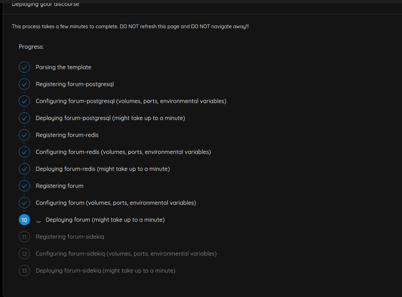Select the checkmark next to Deploying forum-postgresql
Image resolution: width=402 pixels, height=297 pixels.
(24, 118)
